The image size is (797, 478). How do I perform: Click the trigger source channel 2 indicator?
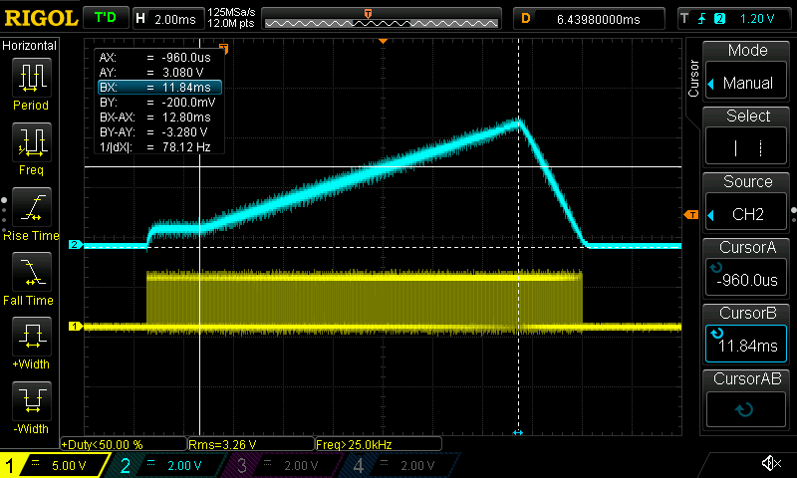[719, 19]
